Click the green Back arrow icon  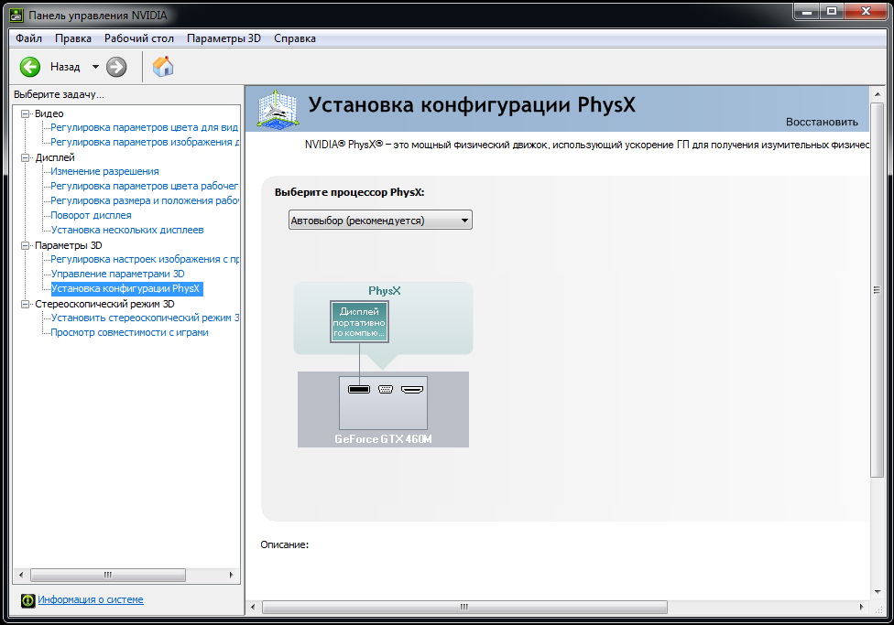tap(30, 67)
